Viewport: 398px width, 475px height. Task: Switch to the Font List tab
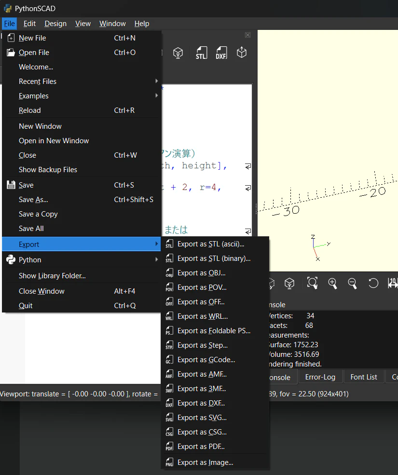(364, 377)
